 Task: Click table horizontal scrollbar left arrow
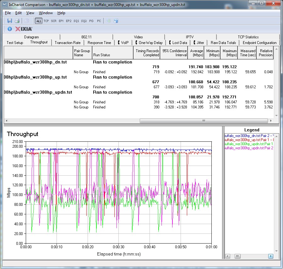click(x=7, y=121)
